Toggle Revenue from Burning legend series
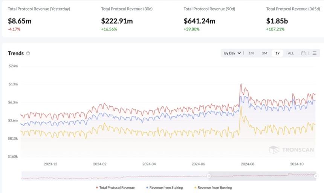The height and width of the screenshot is (193, 324). [212, 187]
